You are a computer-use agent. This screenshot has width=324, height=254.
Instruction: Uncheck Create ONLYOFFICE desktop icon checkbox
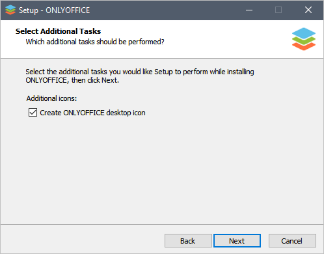click(33, 113)
